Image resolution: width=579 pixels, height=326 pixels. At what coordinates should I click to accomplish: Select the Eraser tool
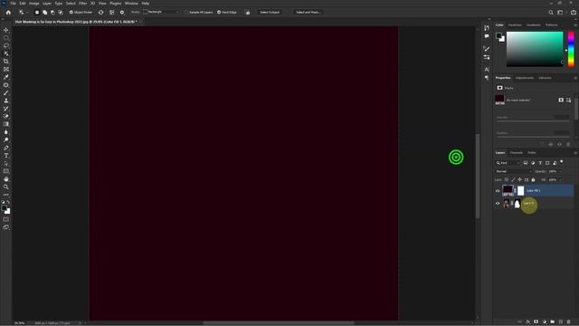click(6, 116)
